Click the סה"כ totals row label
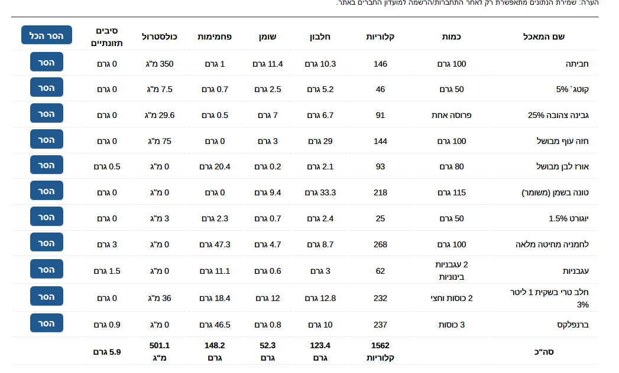 pos(543,352)
